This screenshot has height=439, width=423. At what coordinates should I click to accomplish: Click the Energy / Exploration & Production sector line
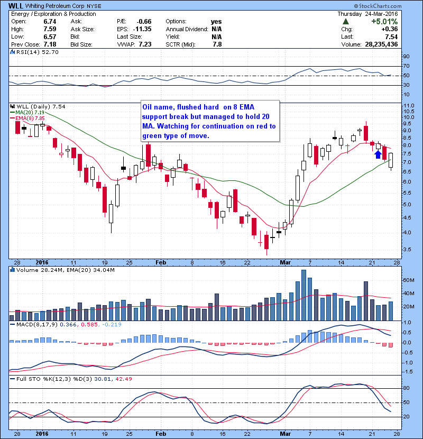pyautogui.click(x=53, y=14)
